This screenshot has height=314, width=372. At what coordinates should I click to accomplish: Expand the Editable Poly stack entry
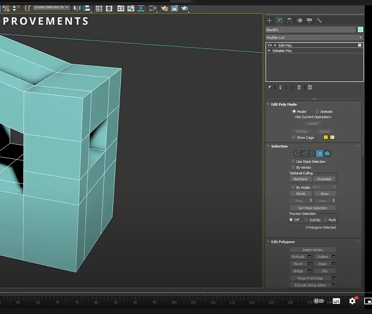pos(269,51)
